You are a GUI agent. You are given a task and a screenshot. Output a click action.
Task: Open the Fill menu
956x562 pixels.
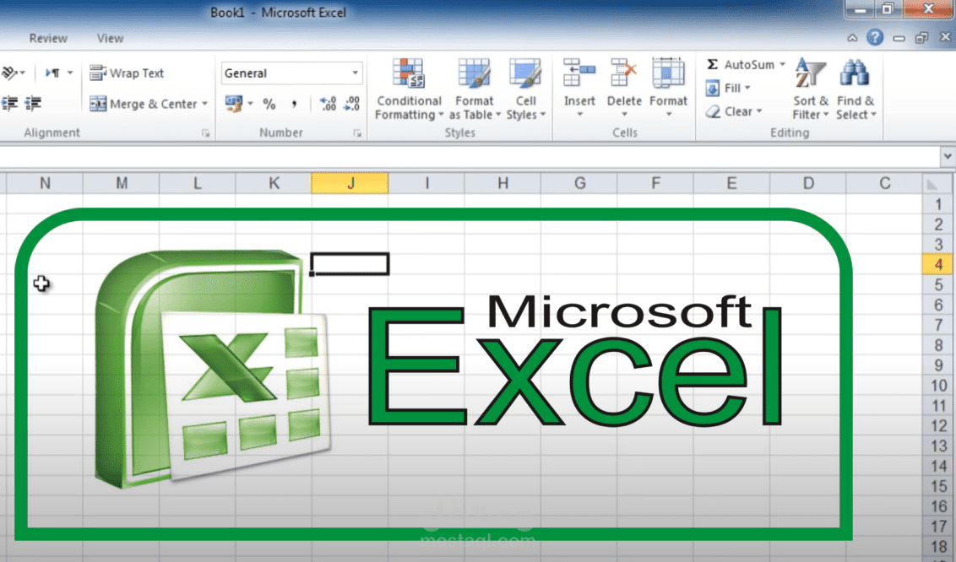pos(728,89)
